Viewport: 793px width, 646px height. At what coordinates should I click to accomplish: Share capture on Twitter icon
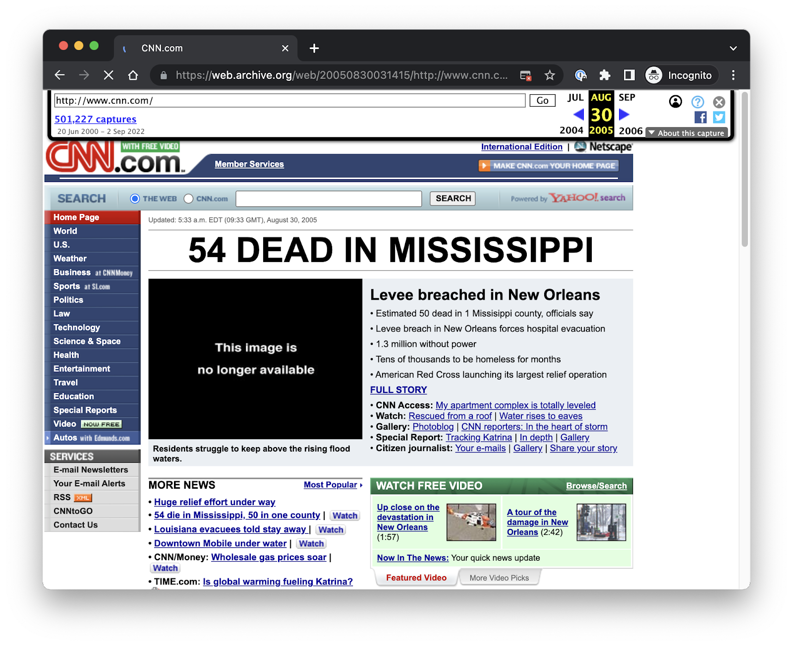(719, 118)
